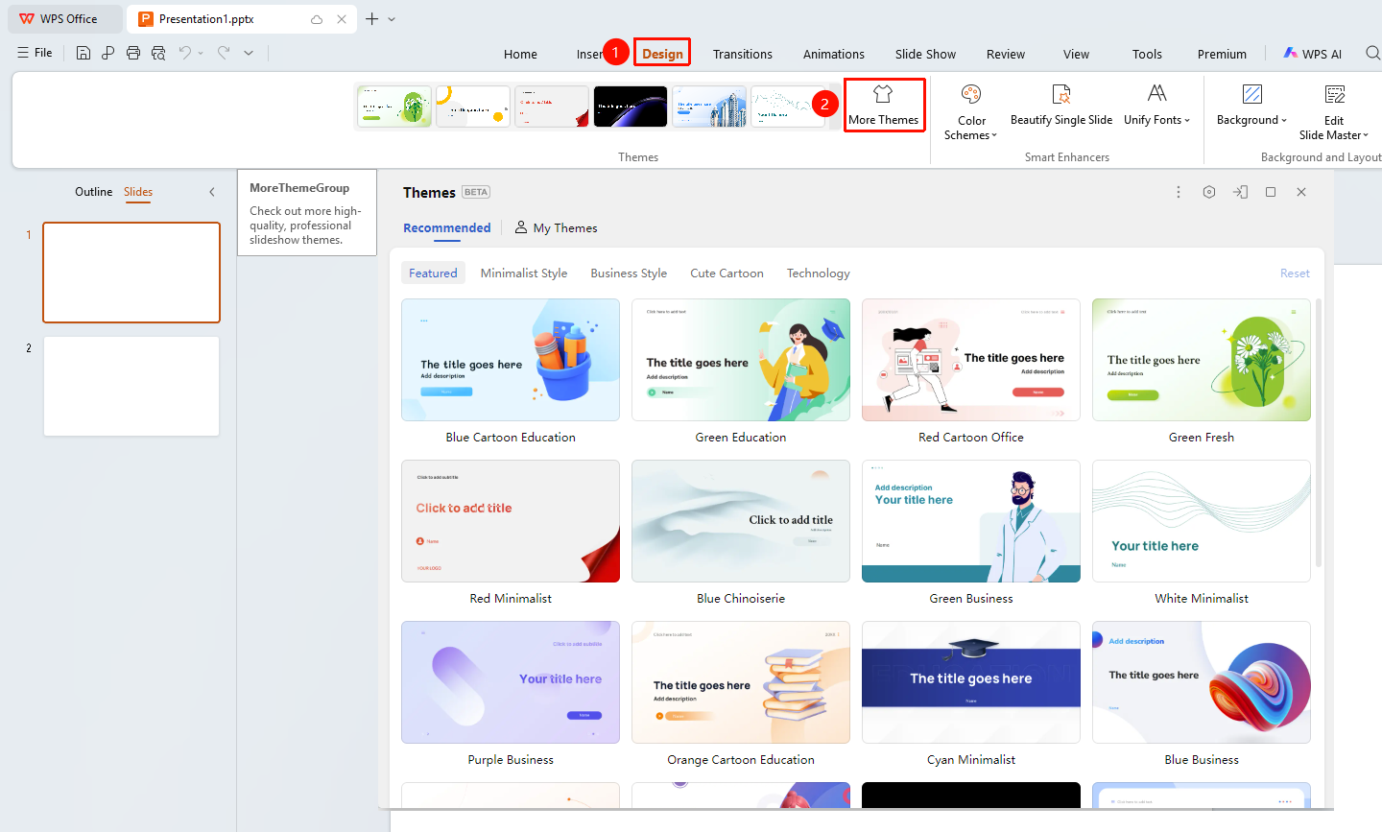Click the cloud sync icon on Presentation1 tab

(x=317, y=19)
